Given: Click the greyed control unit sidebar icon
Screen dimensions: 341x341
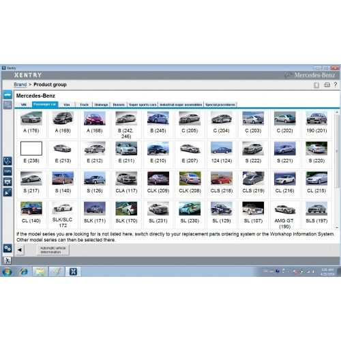Looking at the screenshot, I should [x=8, y=105].
